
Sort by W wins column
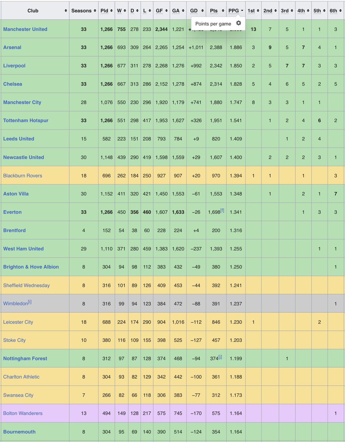tap(121, 11)
